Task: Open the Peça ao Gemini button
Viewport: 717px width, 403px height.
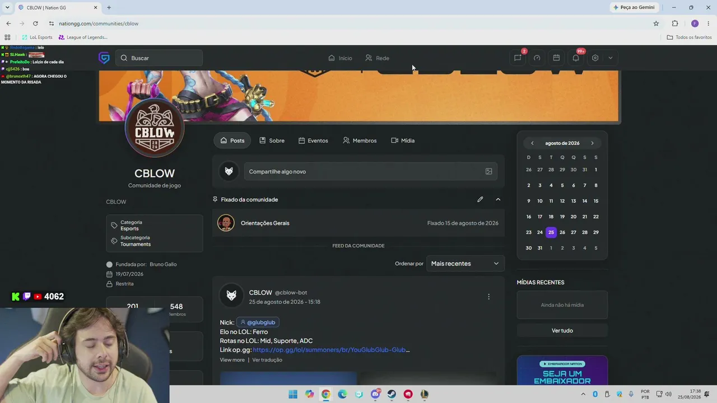Action: click(x=634, y=7)
